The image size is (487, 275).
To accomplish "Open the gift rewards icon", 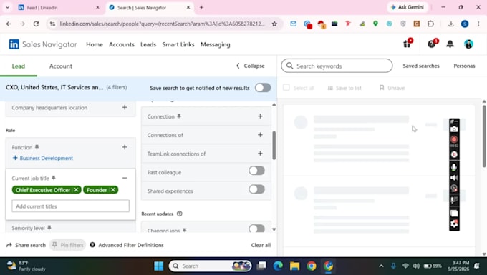I will pos(408,44).
